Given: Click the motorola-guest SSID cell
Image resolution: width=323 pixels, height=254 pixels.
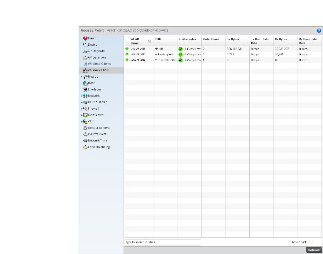Looking at the screenshot, I should 164,55.
